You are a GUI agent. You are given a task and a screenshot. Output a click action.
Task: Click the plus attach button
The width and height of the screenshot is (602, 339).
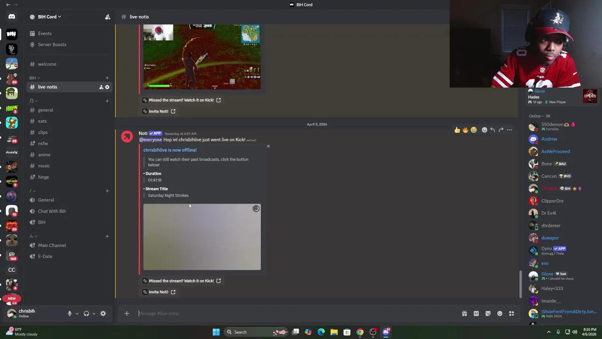(127, 314)
